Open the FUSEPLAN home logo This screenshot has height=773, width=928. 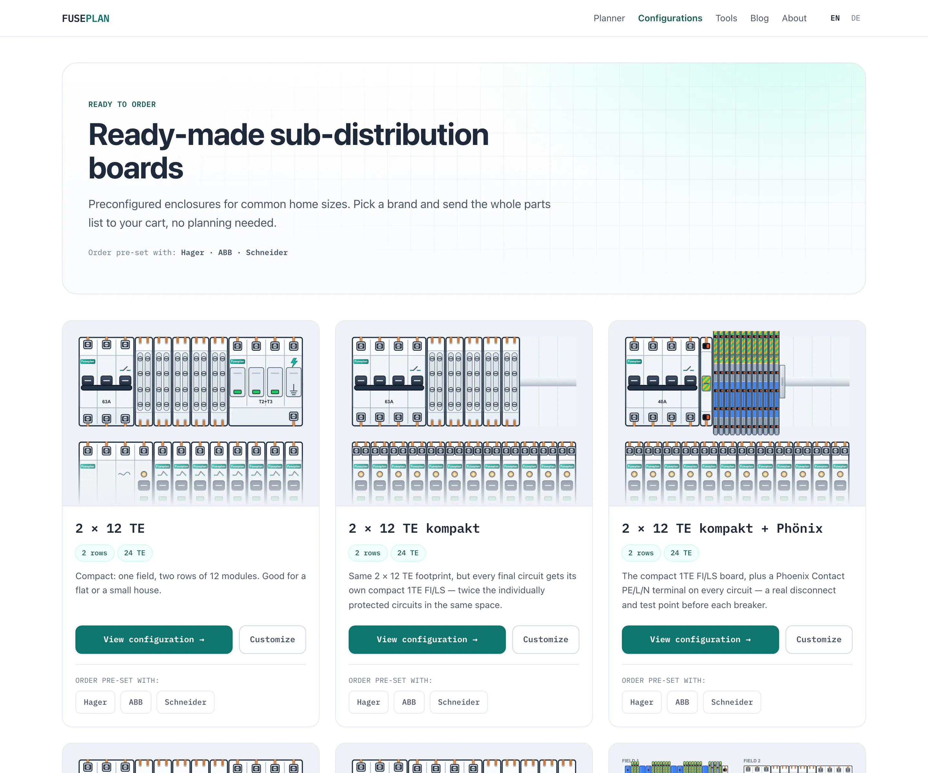tap(86, 18)
